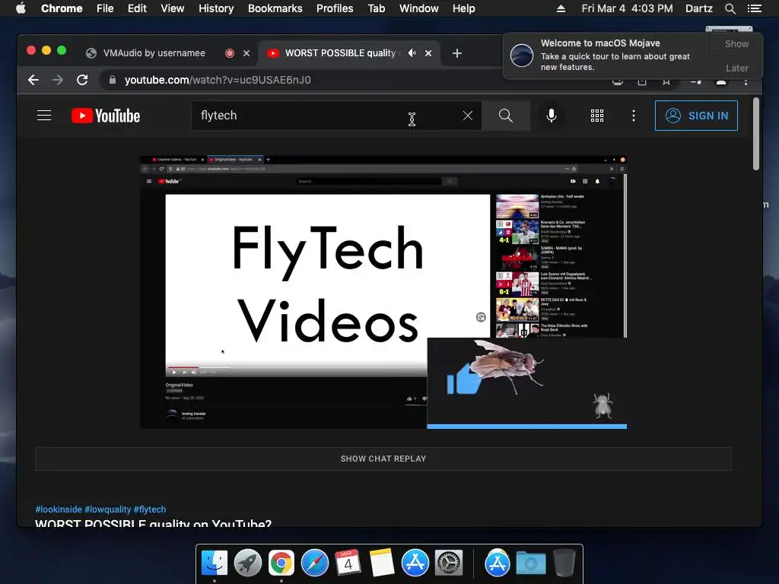The width and height of the screenshot is (779, 584).
Task: Open the Tab menu
Action: 377,8
